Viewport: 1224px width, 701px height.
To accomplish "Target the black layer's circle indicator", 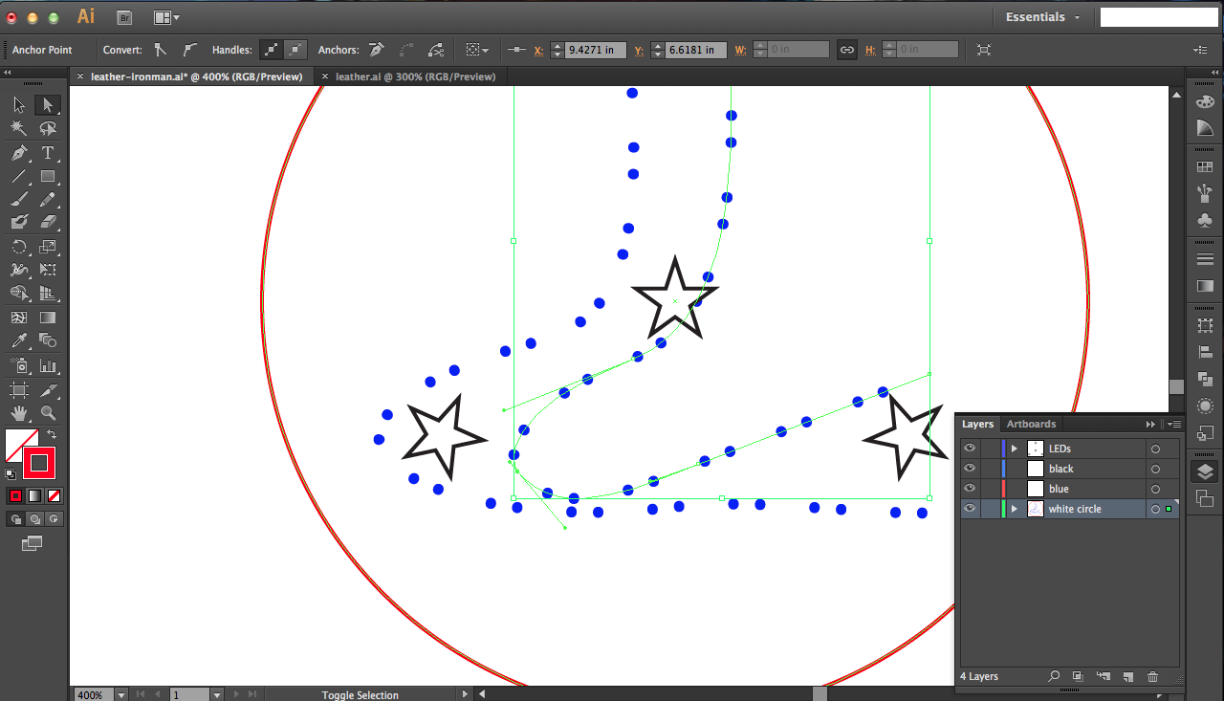I will pyautogui.click(x=1155, y=469).
